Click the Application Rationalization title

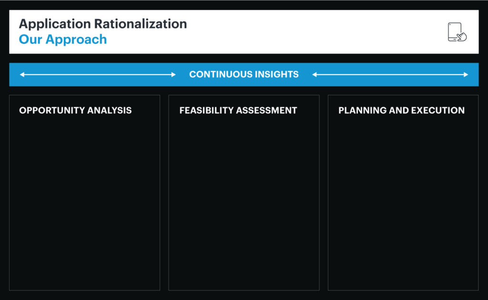click(103, 24)
